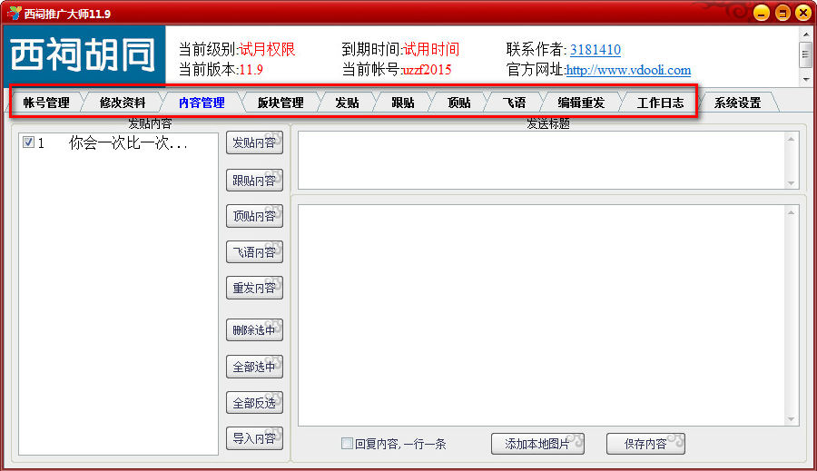This screenshot has width=817, height=471.
Task: Switch to the 修改资料 tab
Action: pos(123,103)
